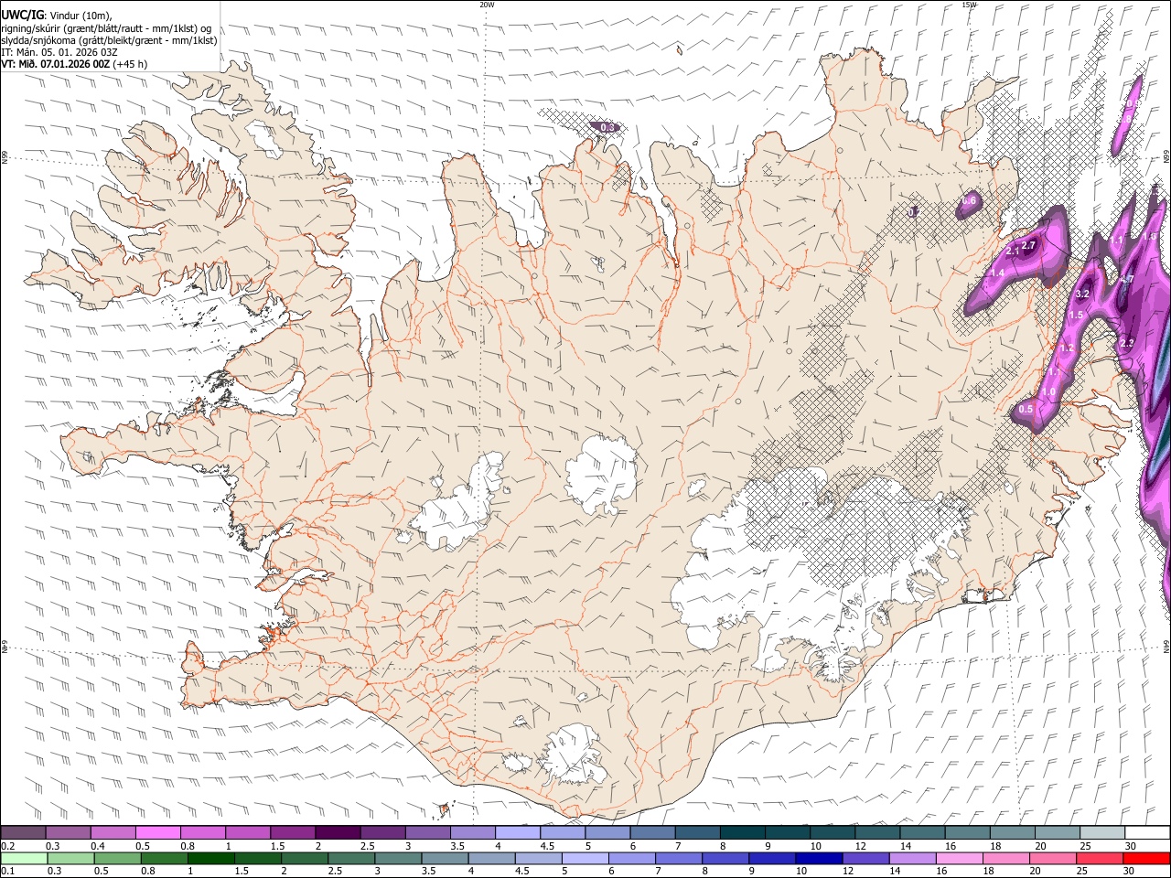
Task: Click the 'rigning/skúrir (grænt/blátt/rautt' legend description line
Action: tap(106, 28)
